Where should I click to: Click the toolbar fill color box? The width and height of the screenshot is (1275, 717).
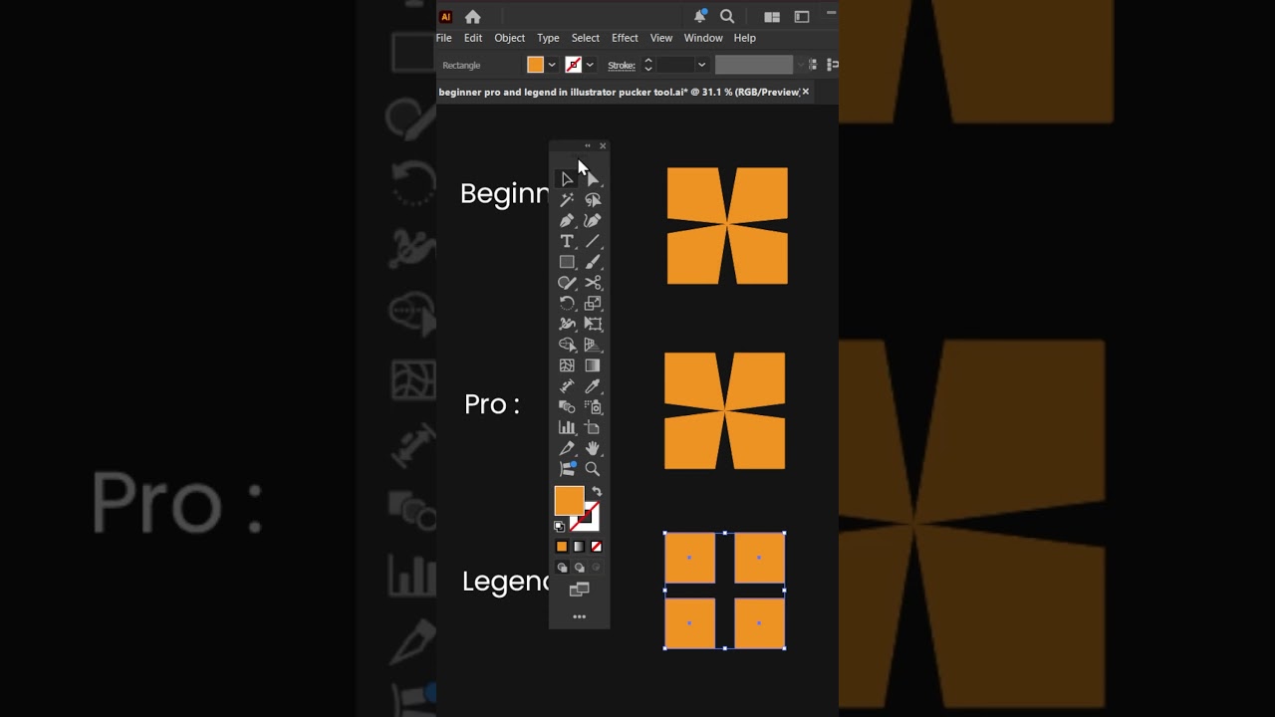point(569,501)
